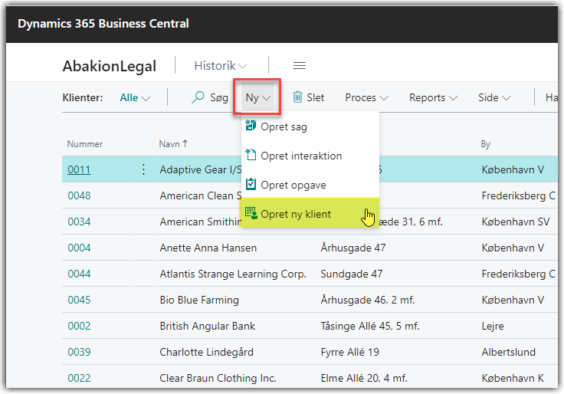Select the Anette Anna Hansen name cell
The image size is (564, 394).
tap(208, 248)
